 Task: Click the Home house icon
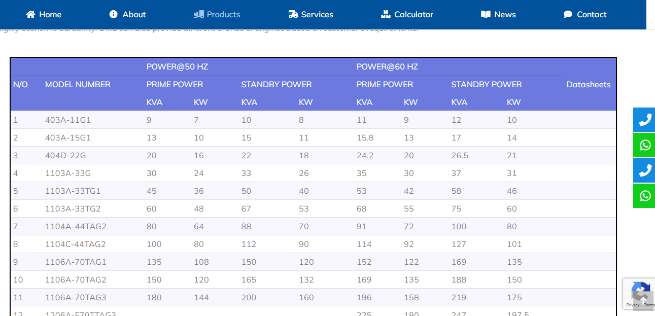(31, 14)
